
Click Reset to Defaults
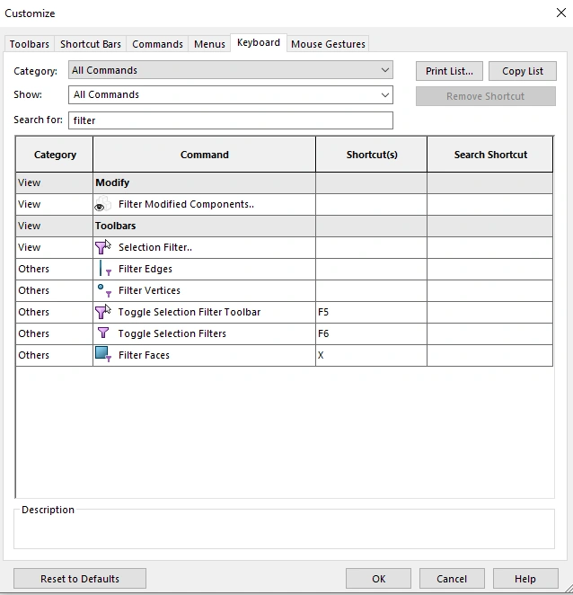tap(80, 579)
